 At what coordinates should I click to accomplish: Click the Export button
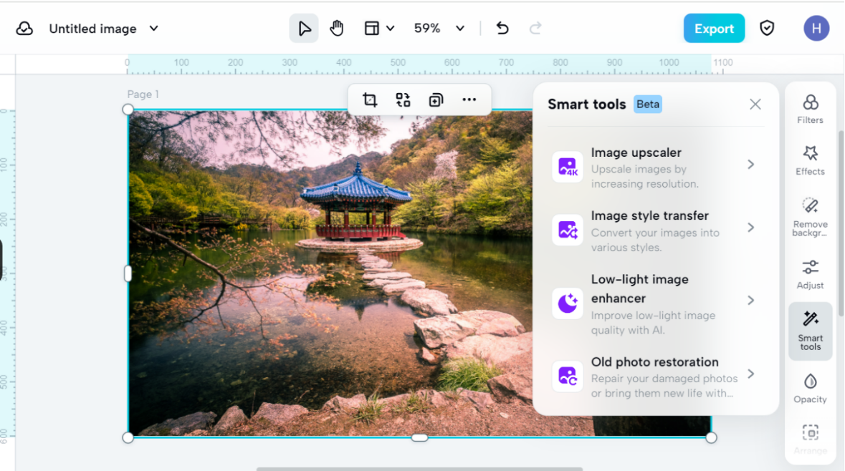(x=714, y=29)
